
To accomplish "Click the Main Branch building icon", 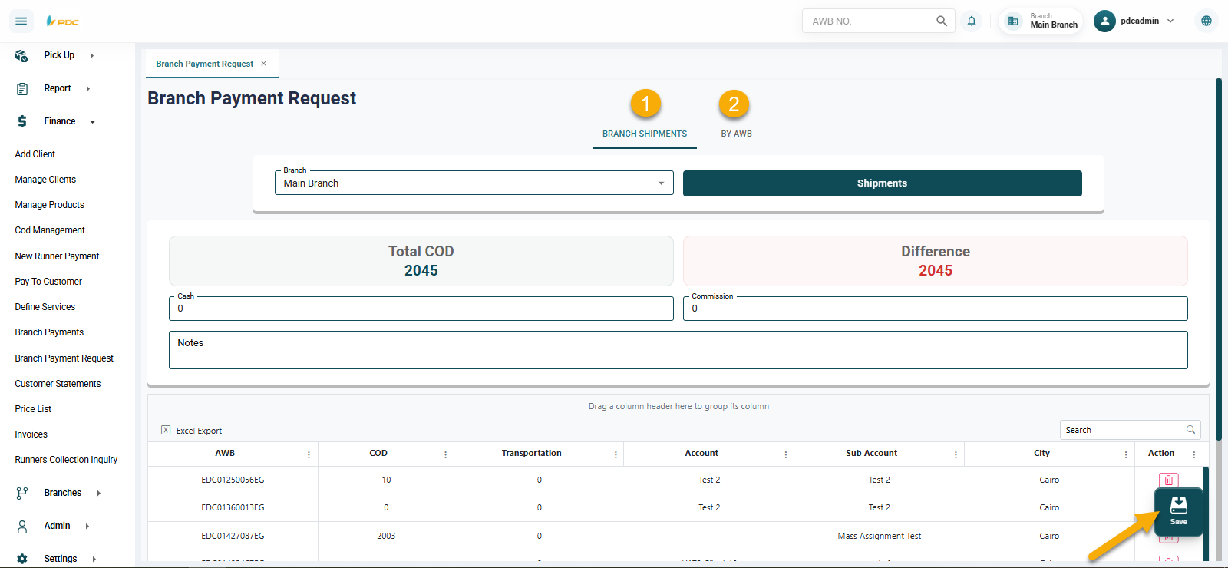I will point(1013,21).
